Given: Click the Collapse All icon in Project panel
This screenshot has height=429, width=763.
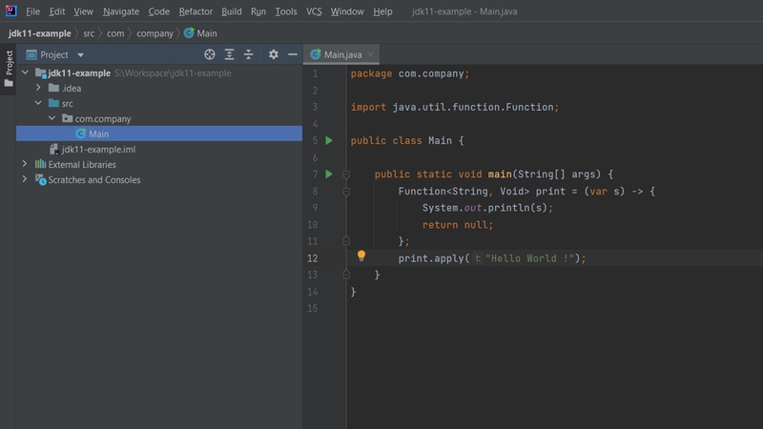Looking at the screenshot, I should [249, 55].
